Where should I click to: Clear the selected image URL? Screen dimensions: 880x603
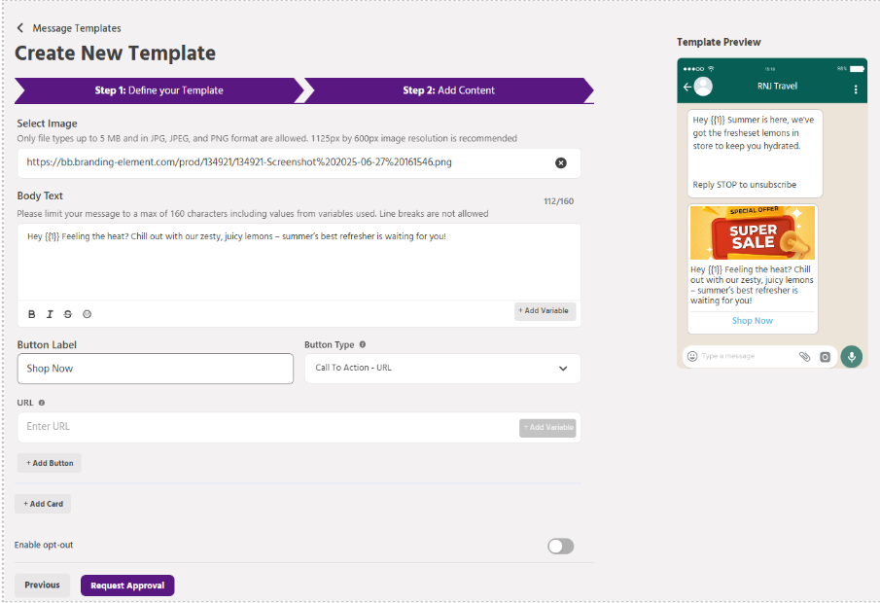(x=561, y=162)
